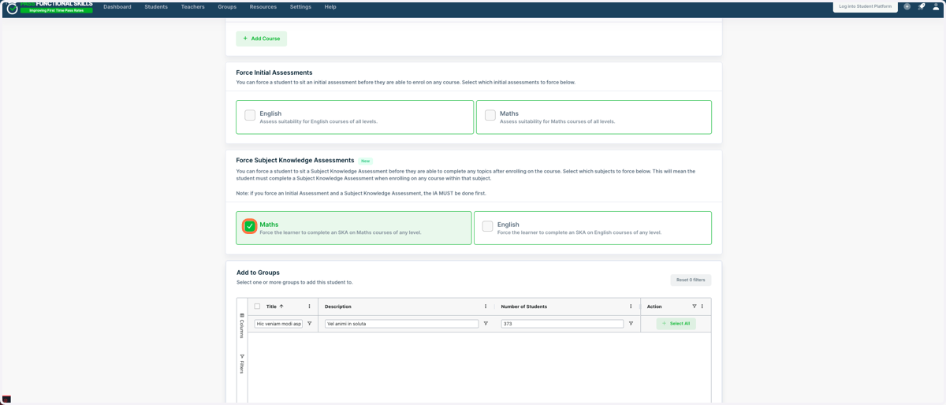Click the Title filter input field

click(x=279, y=324)
